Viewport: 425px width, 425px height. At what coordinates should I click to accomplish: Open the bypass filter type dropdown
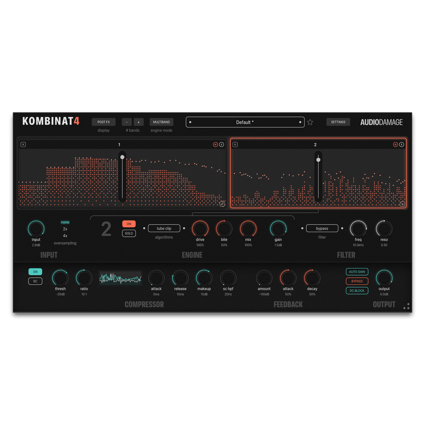(322, 228)
